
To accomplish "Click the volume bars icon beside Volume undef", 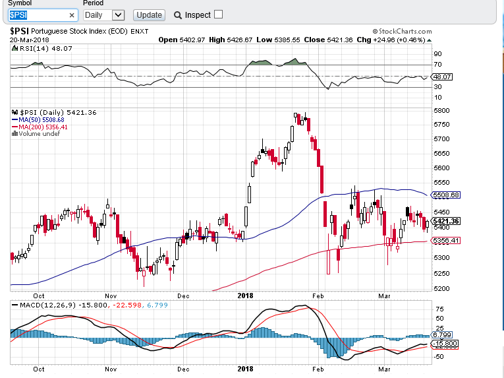I will point(14,134).
